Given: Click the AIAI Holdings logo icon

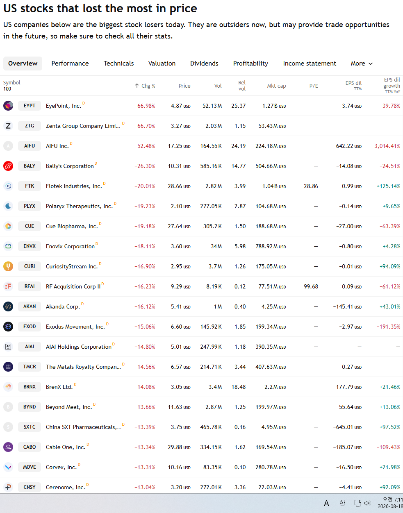Looking at the screenshot, I should [8, 347].
